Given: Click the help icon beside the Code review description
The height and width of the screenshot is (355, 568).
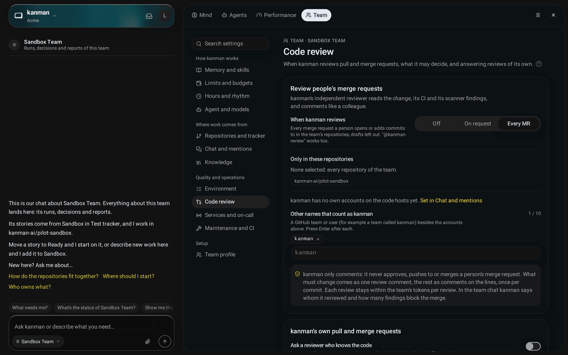Looking at the screenshot, I should click(539, 64).
